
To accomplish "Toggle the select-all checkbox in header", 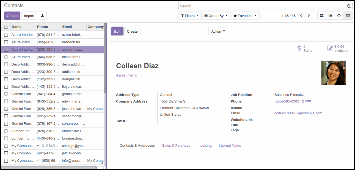I will click(6, 27).
